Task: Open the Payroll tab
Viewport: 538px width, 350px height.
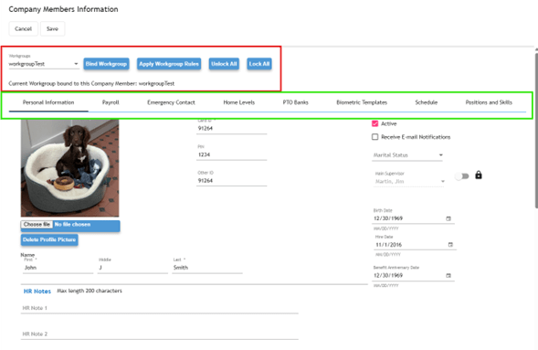Action: (111, 102)
